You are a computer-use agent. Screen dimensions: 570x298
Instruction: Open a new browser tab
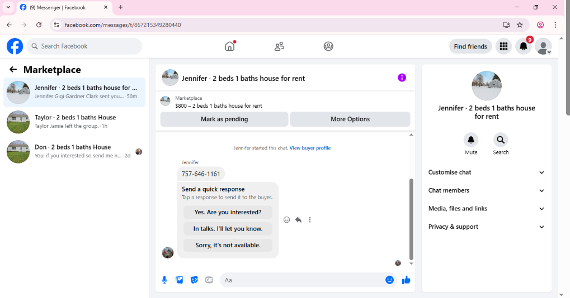pos(121,7)
